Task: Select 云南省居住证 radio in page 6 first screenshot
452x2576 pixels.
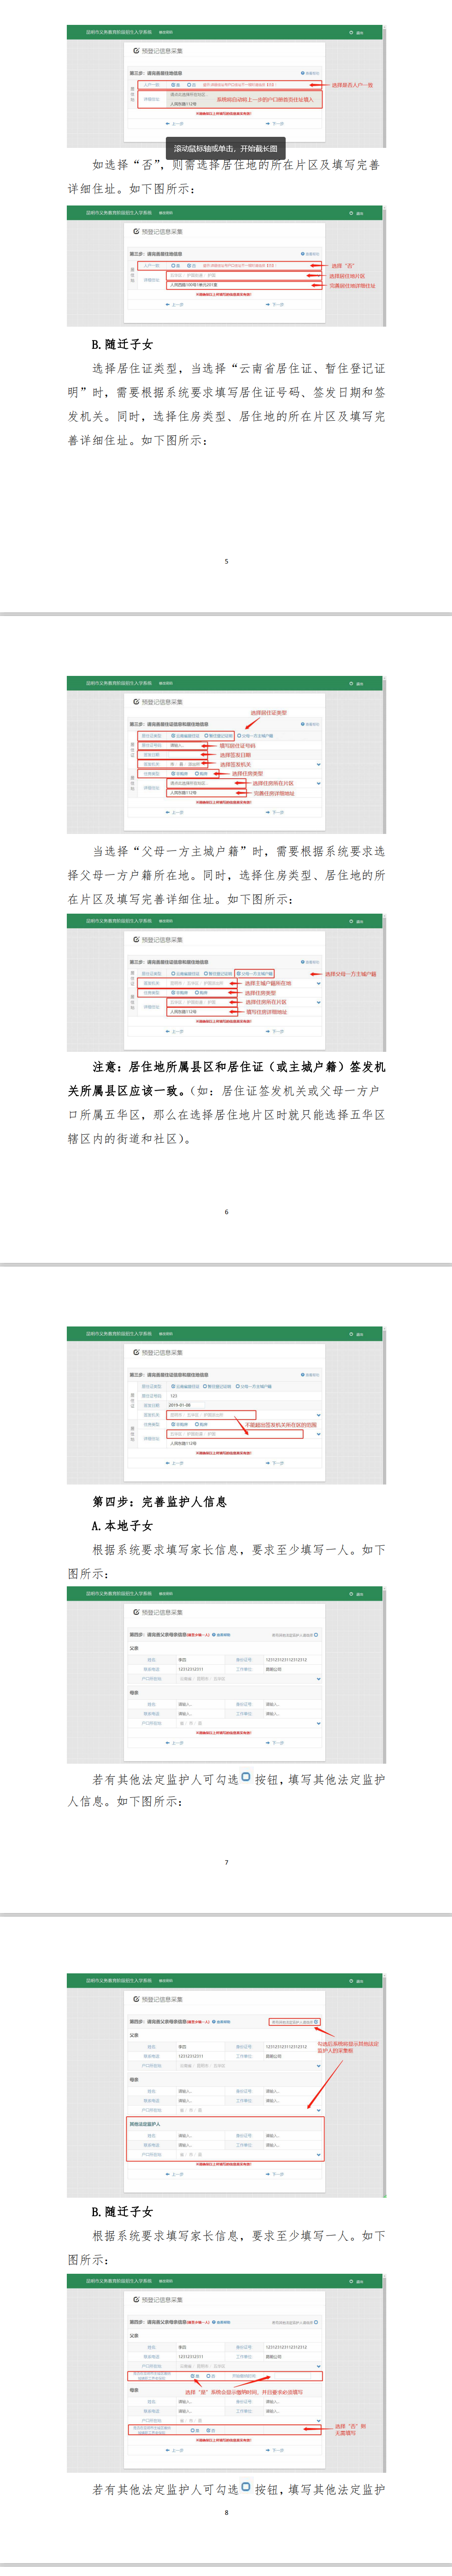Action: click(173, 736)
